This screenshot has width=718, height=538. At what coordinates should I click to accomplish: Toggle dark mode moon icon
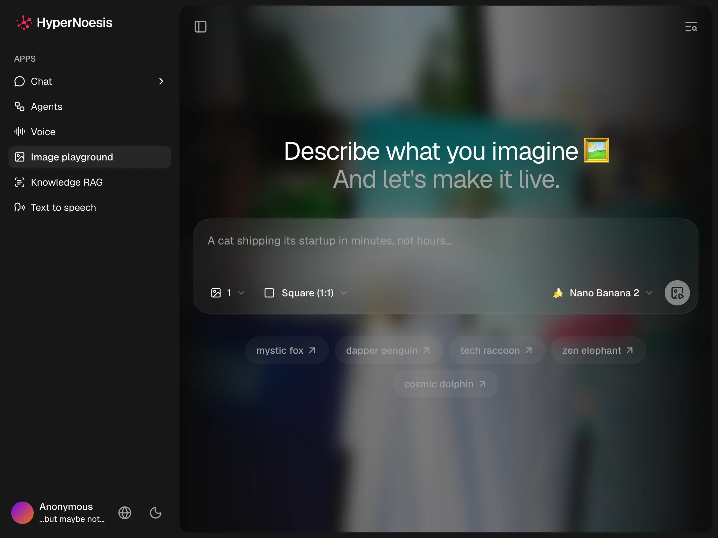[x=156, y=513]
